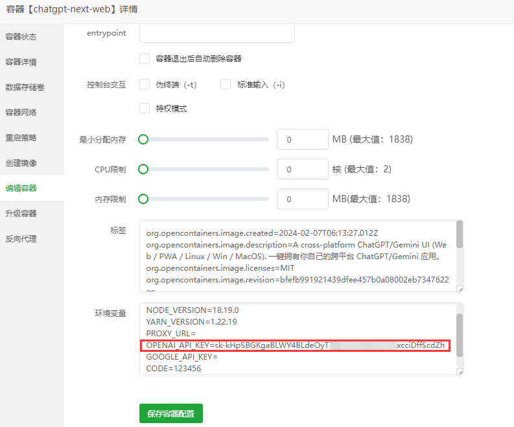The width and height of the screenshot is (514, 427).
Task: Open 创建镜像 in the sidebar
Action: click(x=21, y=163)
